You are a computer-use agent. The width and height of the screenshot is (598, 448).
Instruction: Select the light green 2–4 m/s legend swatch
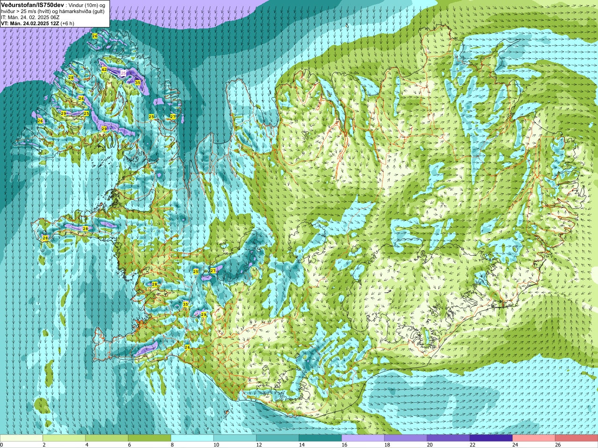[64, 438]
